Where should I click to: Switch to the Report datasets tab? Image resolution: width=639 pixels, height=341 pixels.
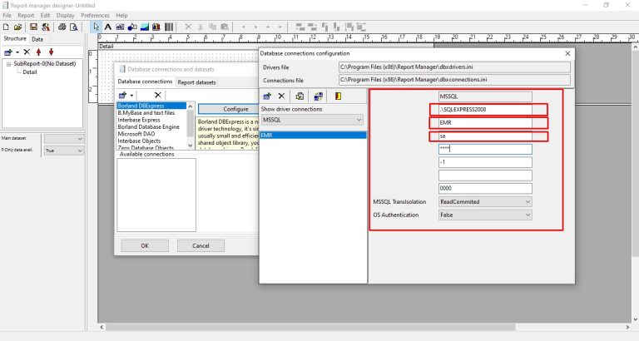196,82
